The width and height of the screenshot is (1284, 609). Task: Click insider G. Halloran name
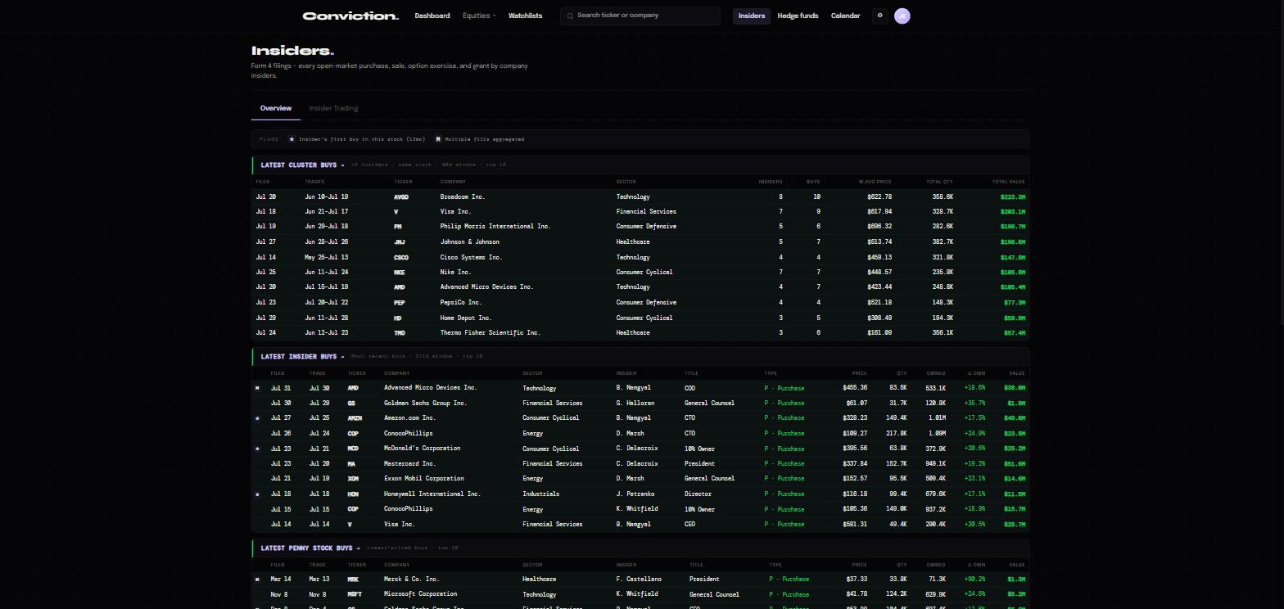click(x=635, y=404)
